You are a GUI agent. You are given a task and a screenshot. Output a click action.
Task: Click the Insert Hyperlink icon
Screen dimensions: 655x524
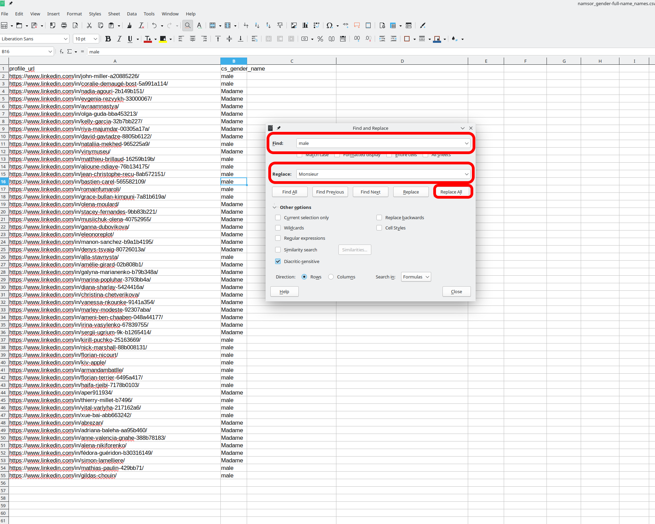[x=346, y=25]
